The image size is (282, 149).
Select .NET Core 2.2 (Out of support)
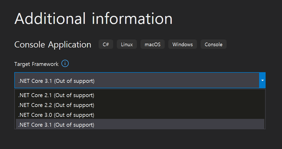(140, 105)
